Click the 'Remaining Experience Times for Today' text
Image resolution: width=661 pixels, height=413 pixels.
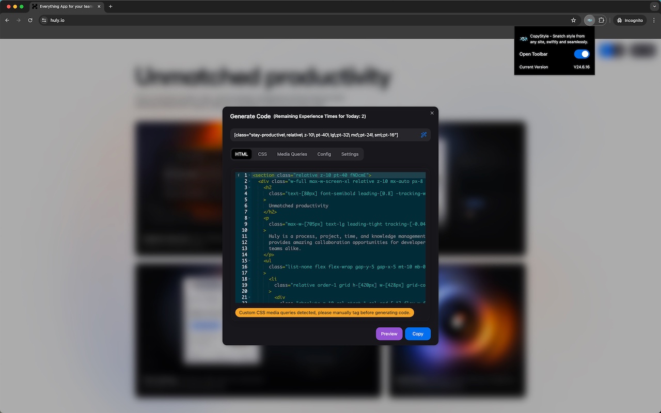(x=320, y=116)
